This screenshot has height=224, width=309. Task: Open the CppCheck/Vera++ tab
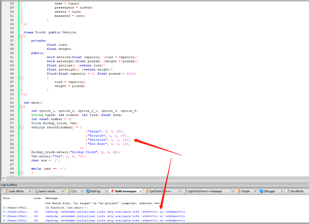coord(160,191)
